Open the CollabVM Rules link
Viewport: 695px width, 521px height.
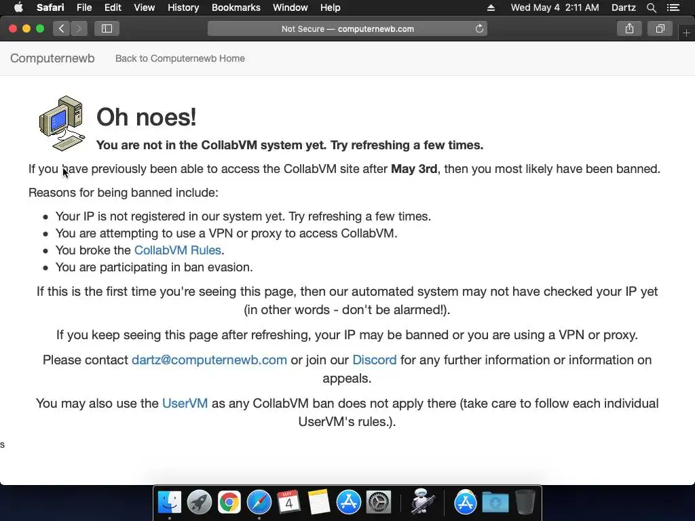pyautogui.click(x=177, y=250)
